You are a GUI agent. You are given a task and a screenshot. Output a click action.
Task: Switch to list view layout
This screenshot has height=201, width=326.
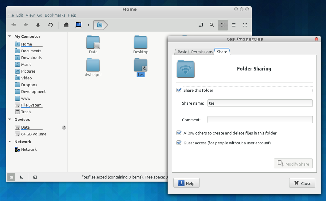(234, 25)
